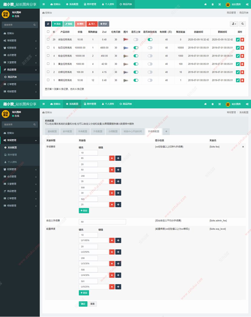
Task: Open the table search magnifier button
Action: [x=243, y=24]
